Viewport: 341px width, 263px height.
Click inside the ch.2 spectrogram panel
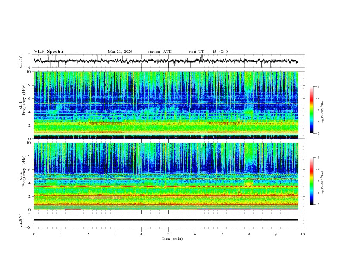click(166, 176)
